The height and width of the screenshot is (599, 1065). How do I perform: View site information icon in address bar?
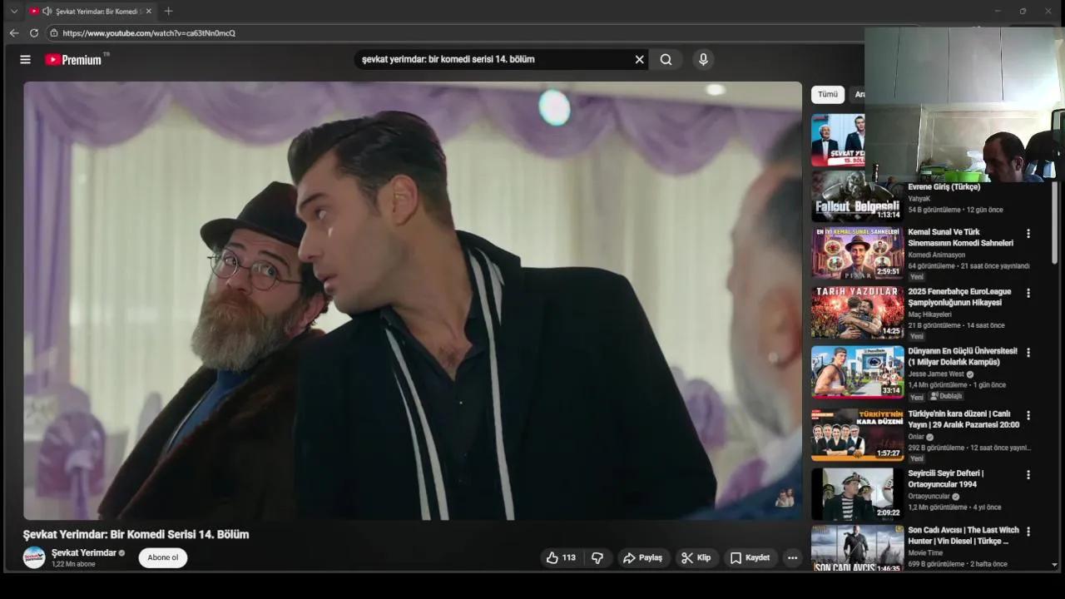(x=54, y=33)
